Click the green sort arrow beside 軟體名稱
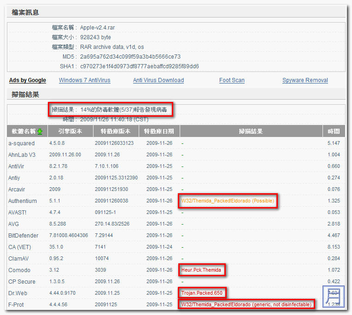The height and width of the screenshot is (315, 352). tap(40, 131)
